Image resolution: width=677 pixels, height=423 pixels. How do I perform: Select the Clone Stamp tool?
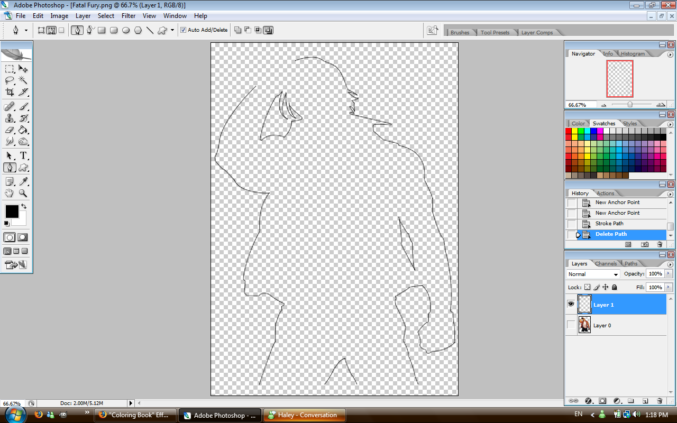[9, 118]
